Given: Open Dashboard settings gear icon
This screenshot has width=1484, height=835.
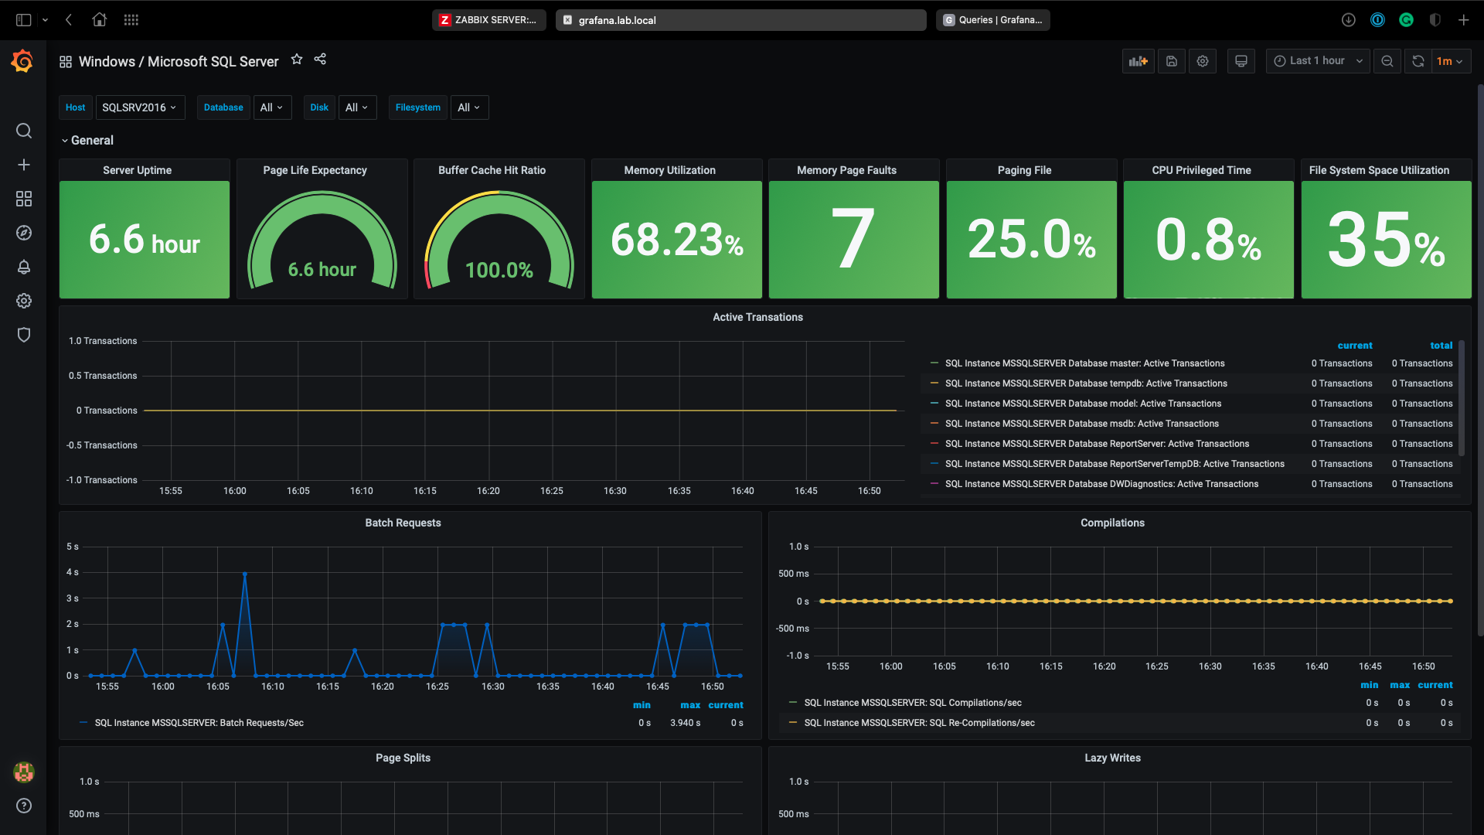Looking at the screenshot, I should pos(1203,61).
